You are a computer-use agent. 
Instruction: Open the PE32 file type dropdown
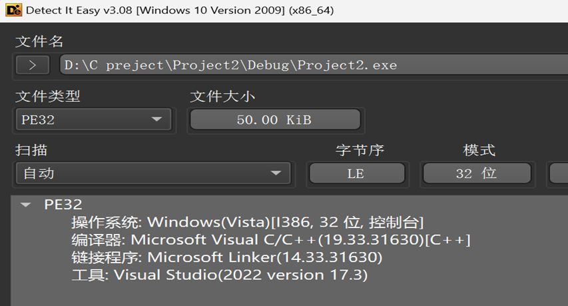pyautogui.click(x=93, y=119)
